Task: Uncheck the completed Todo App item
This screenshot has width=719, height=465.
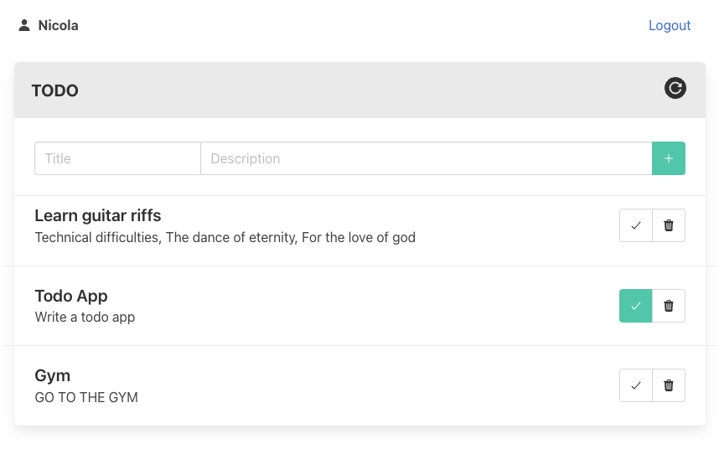Action: (635, 306)
